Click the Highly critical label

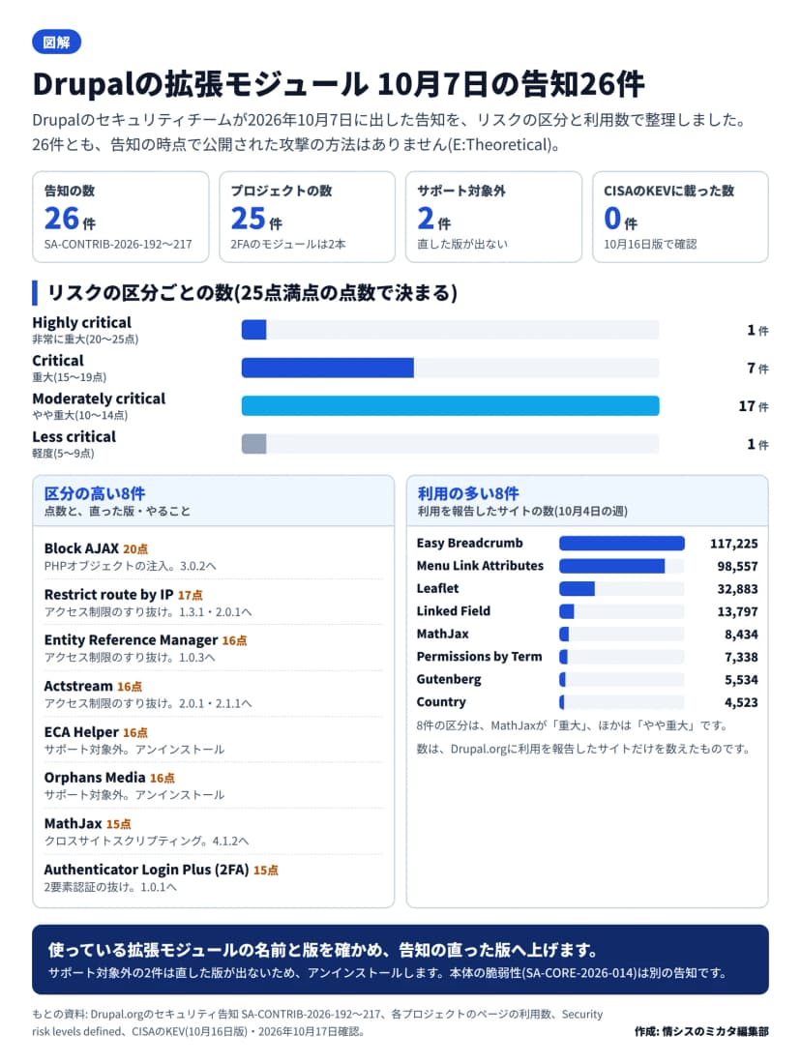[81, 322]
